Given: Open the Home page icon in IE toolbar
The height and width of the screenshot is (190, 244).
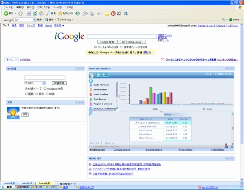Looking at the screenshot, I should (x=41, y=13).
